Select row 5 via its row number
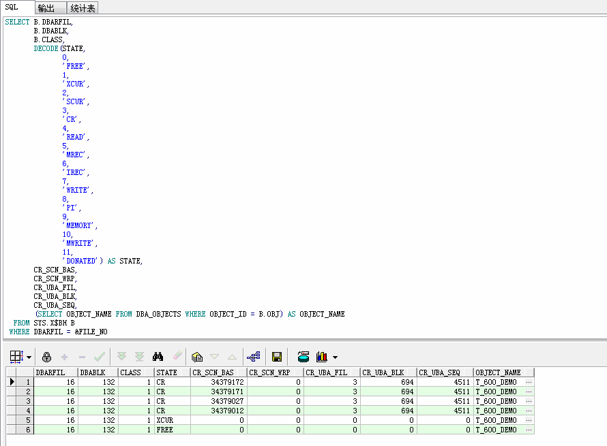 point(28,421)
